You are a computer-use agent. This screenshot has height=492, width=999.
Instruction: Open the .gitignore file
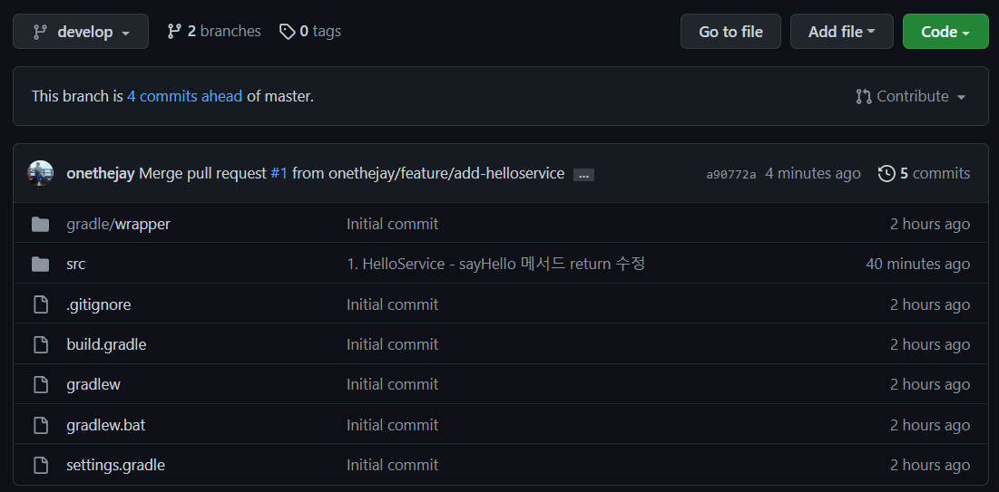pyautogui.click(x=99, y=304)
